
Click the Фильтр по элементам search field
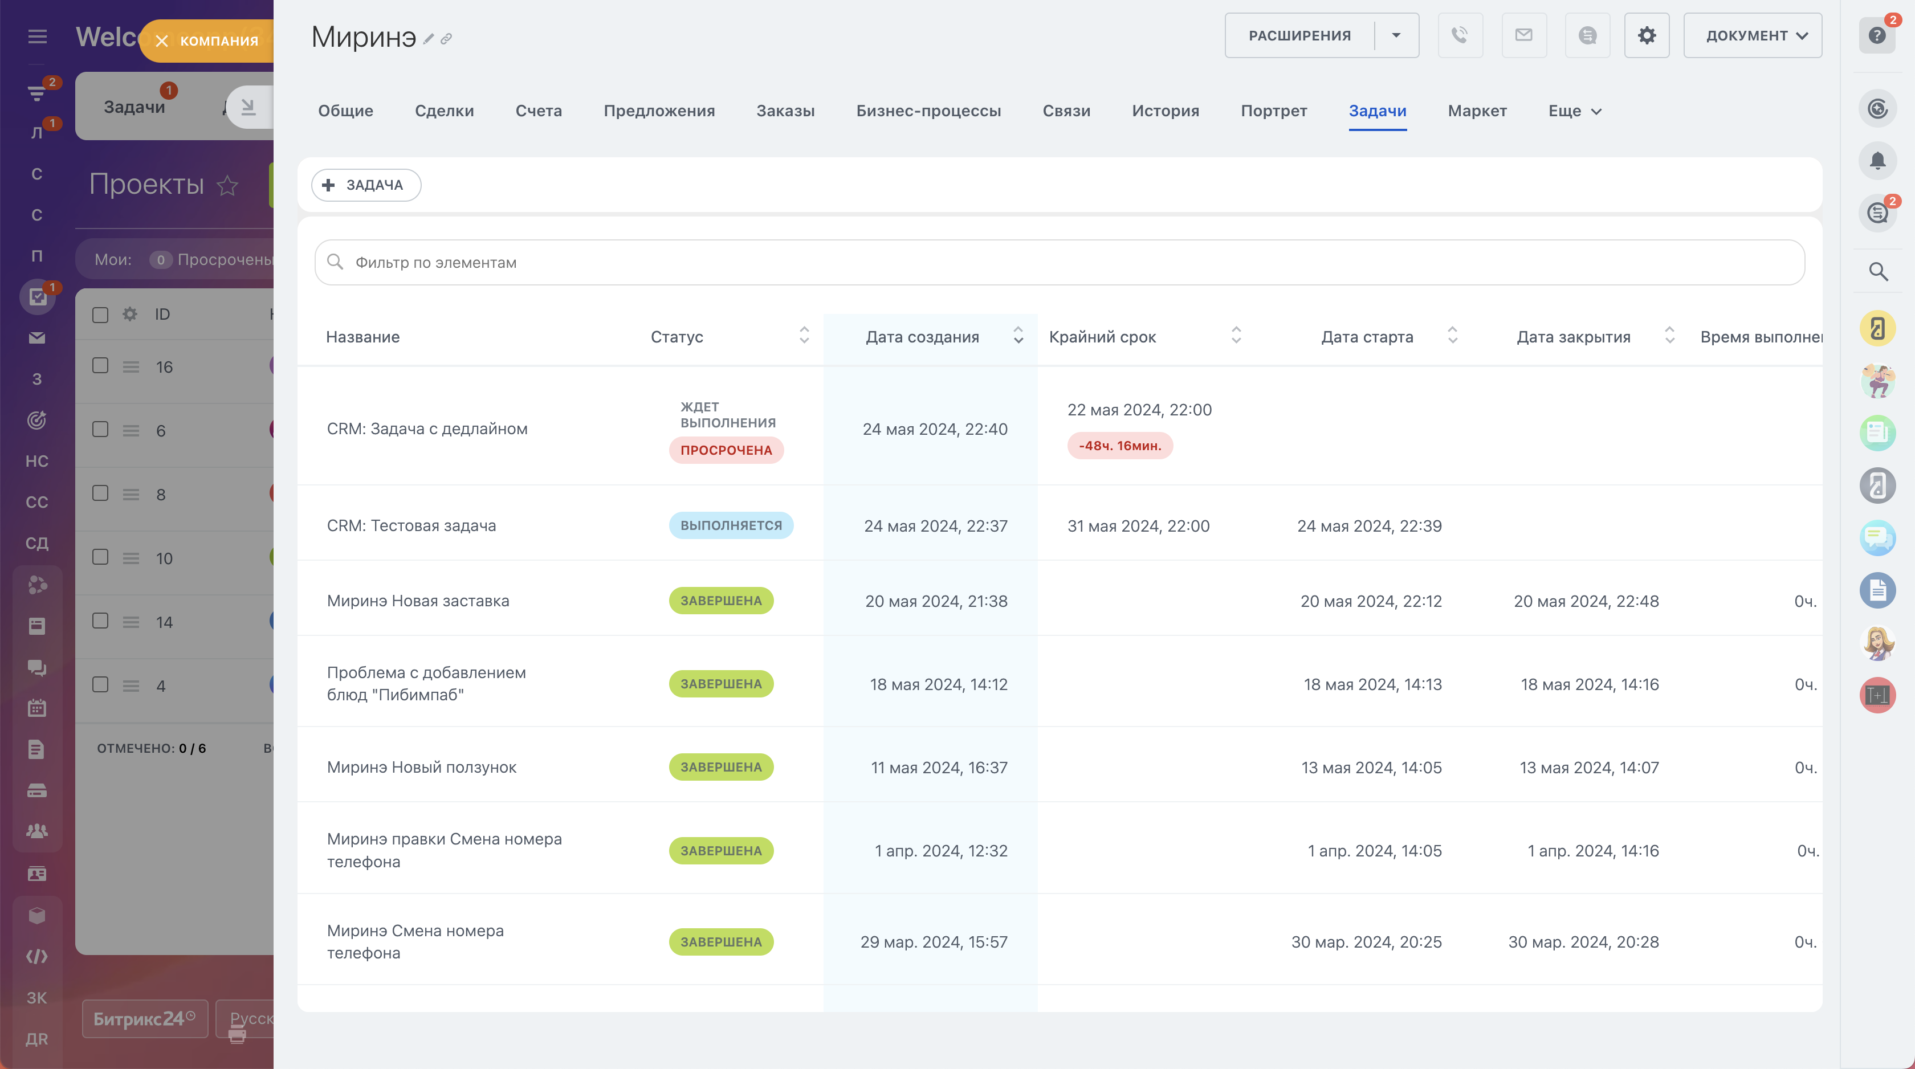(x=1058, y=263)
